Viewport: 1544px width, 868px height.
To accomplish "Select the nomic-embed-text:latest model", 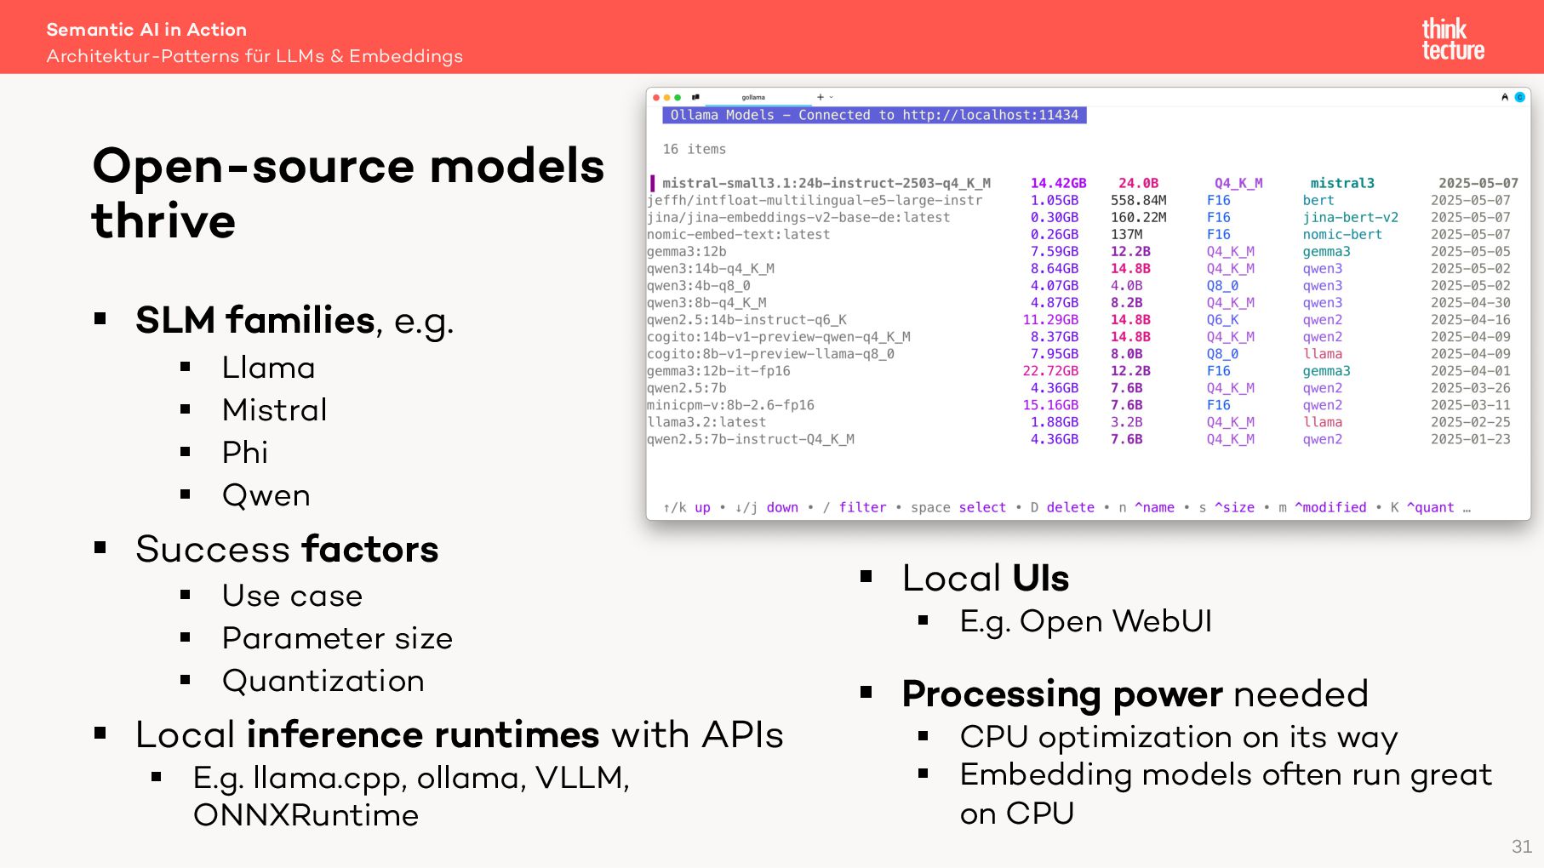I will click(x=1079, y=234).
